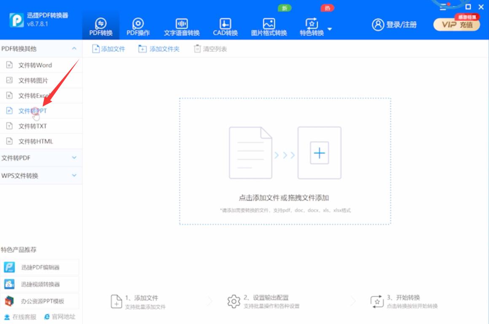Screen dimensions: 489x324
Task: Click the 添加文件夹 toolbar button
Action: 159,49
